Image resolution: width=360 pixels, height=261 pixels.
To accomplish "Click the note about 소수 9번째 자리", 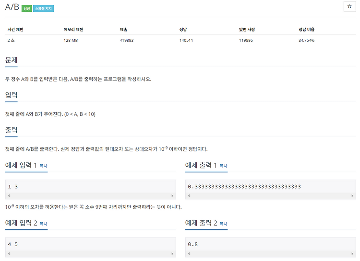I will click(93, 207).
